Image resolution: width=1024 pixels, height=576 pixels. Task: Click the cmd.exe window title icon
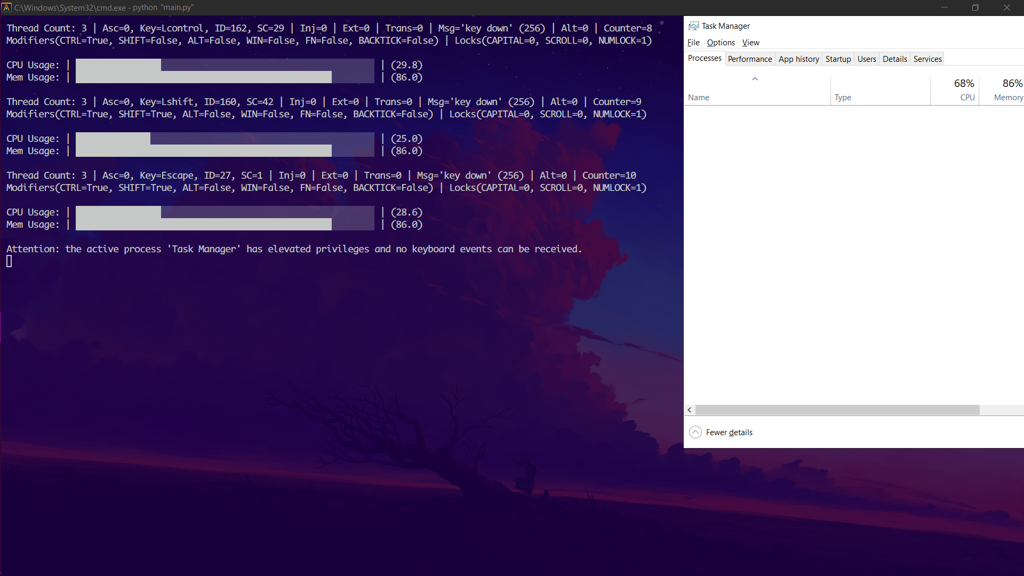click(6, 7)
